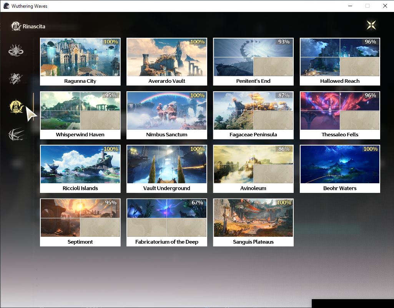
Task: Choose the Avinoleum area tile
Action: (x=253, y=169)
